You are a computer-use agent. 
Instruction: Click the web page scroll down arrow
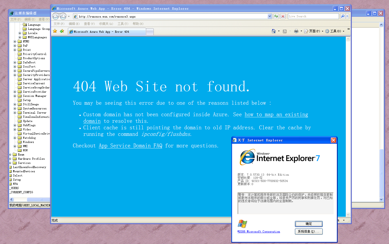[x=348, y=214]
